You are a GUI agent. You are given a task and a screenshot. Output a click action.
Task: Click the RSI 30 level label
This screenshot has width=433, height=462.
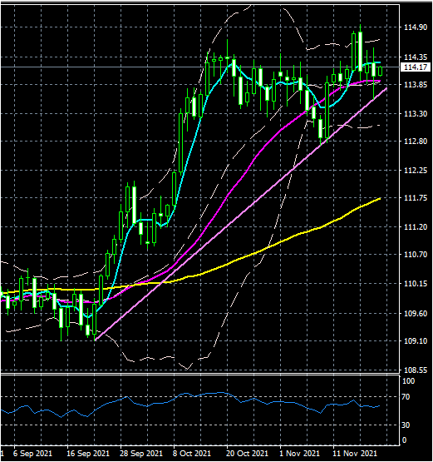406,425
